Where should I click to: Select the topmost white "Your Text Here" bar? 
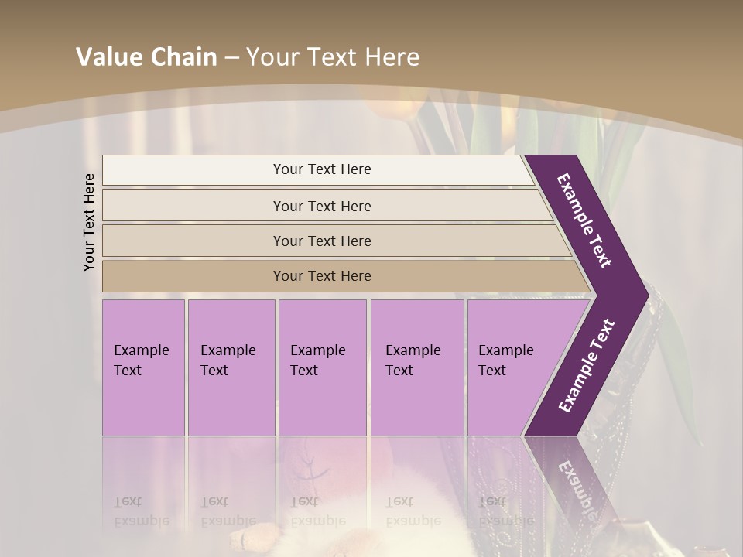[x=322, y=169]
